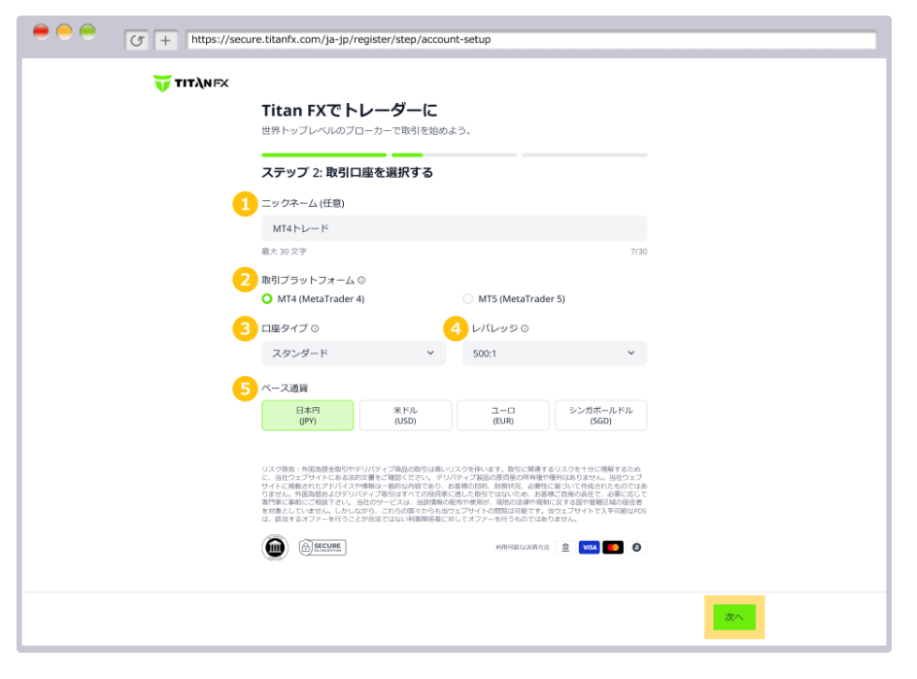
Task: Select the MT5 (MetaTrader 5) radio button
Action: (467, 299)
